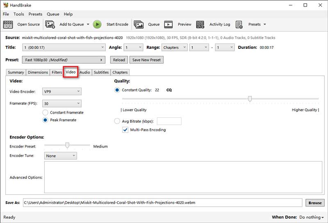The height and width of the screenshot is (223, 328).
Task: Open the Framerate (FPS) dropdown
Action: [x=62, y=104]
